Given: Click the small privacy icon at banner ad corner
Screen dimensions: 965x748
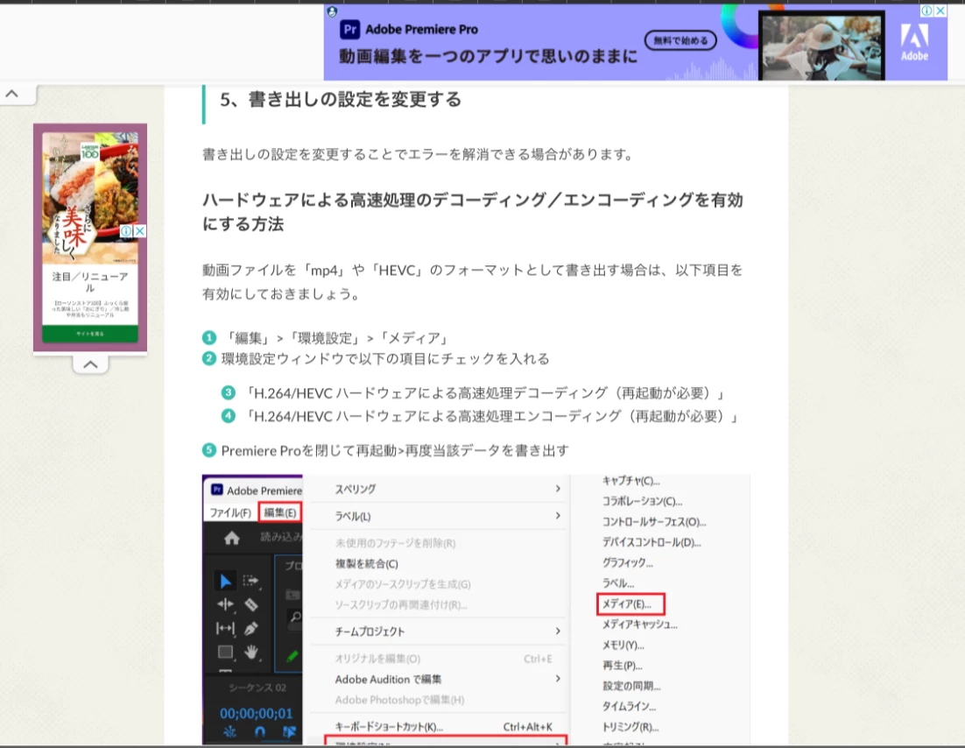Looking at the screenshot, I should (332, 11).
